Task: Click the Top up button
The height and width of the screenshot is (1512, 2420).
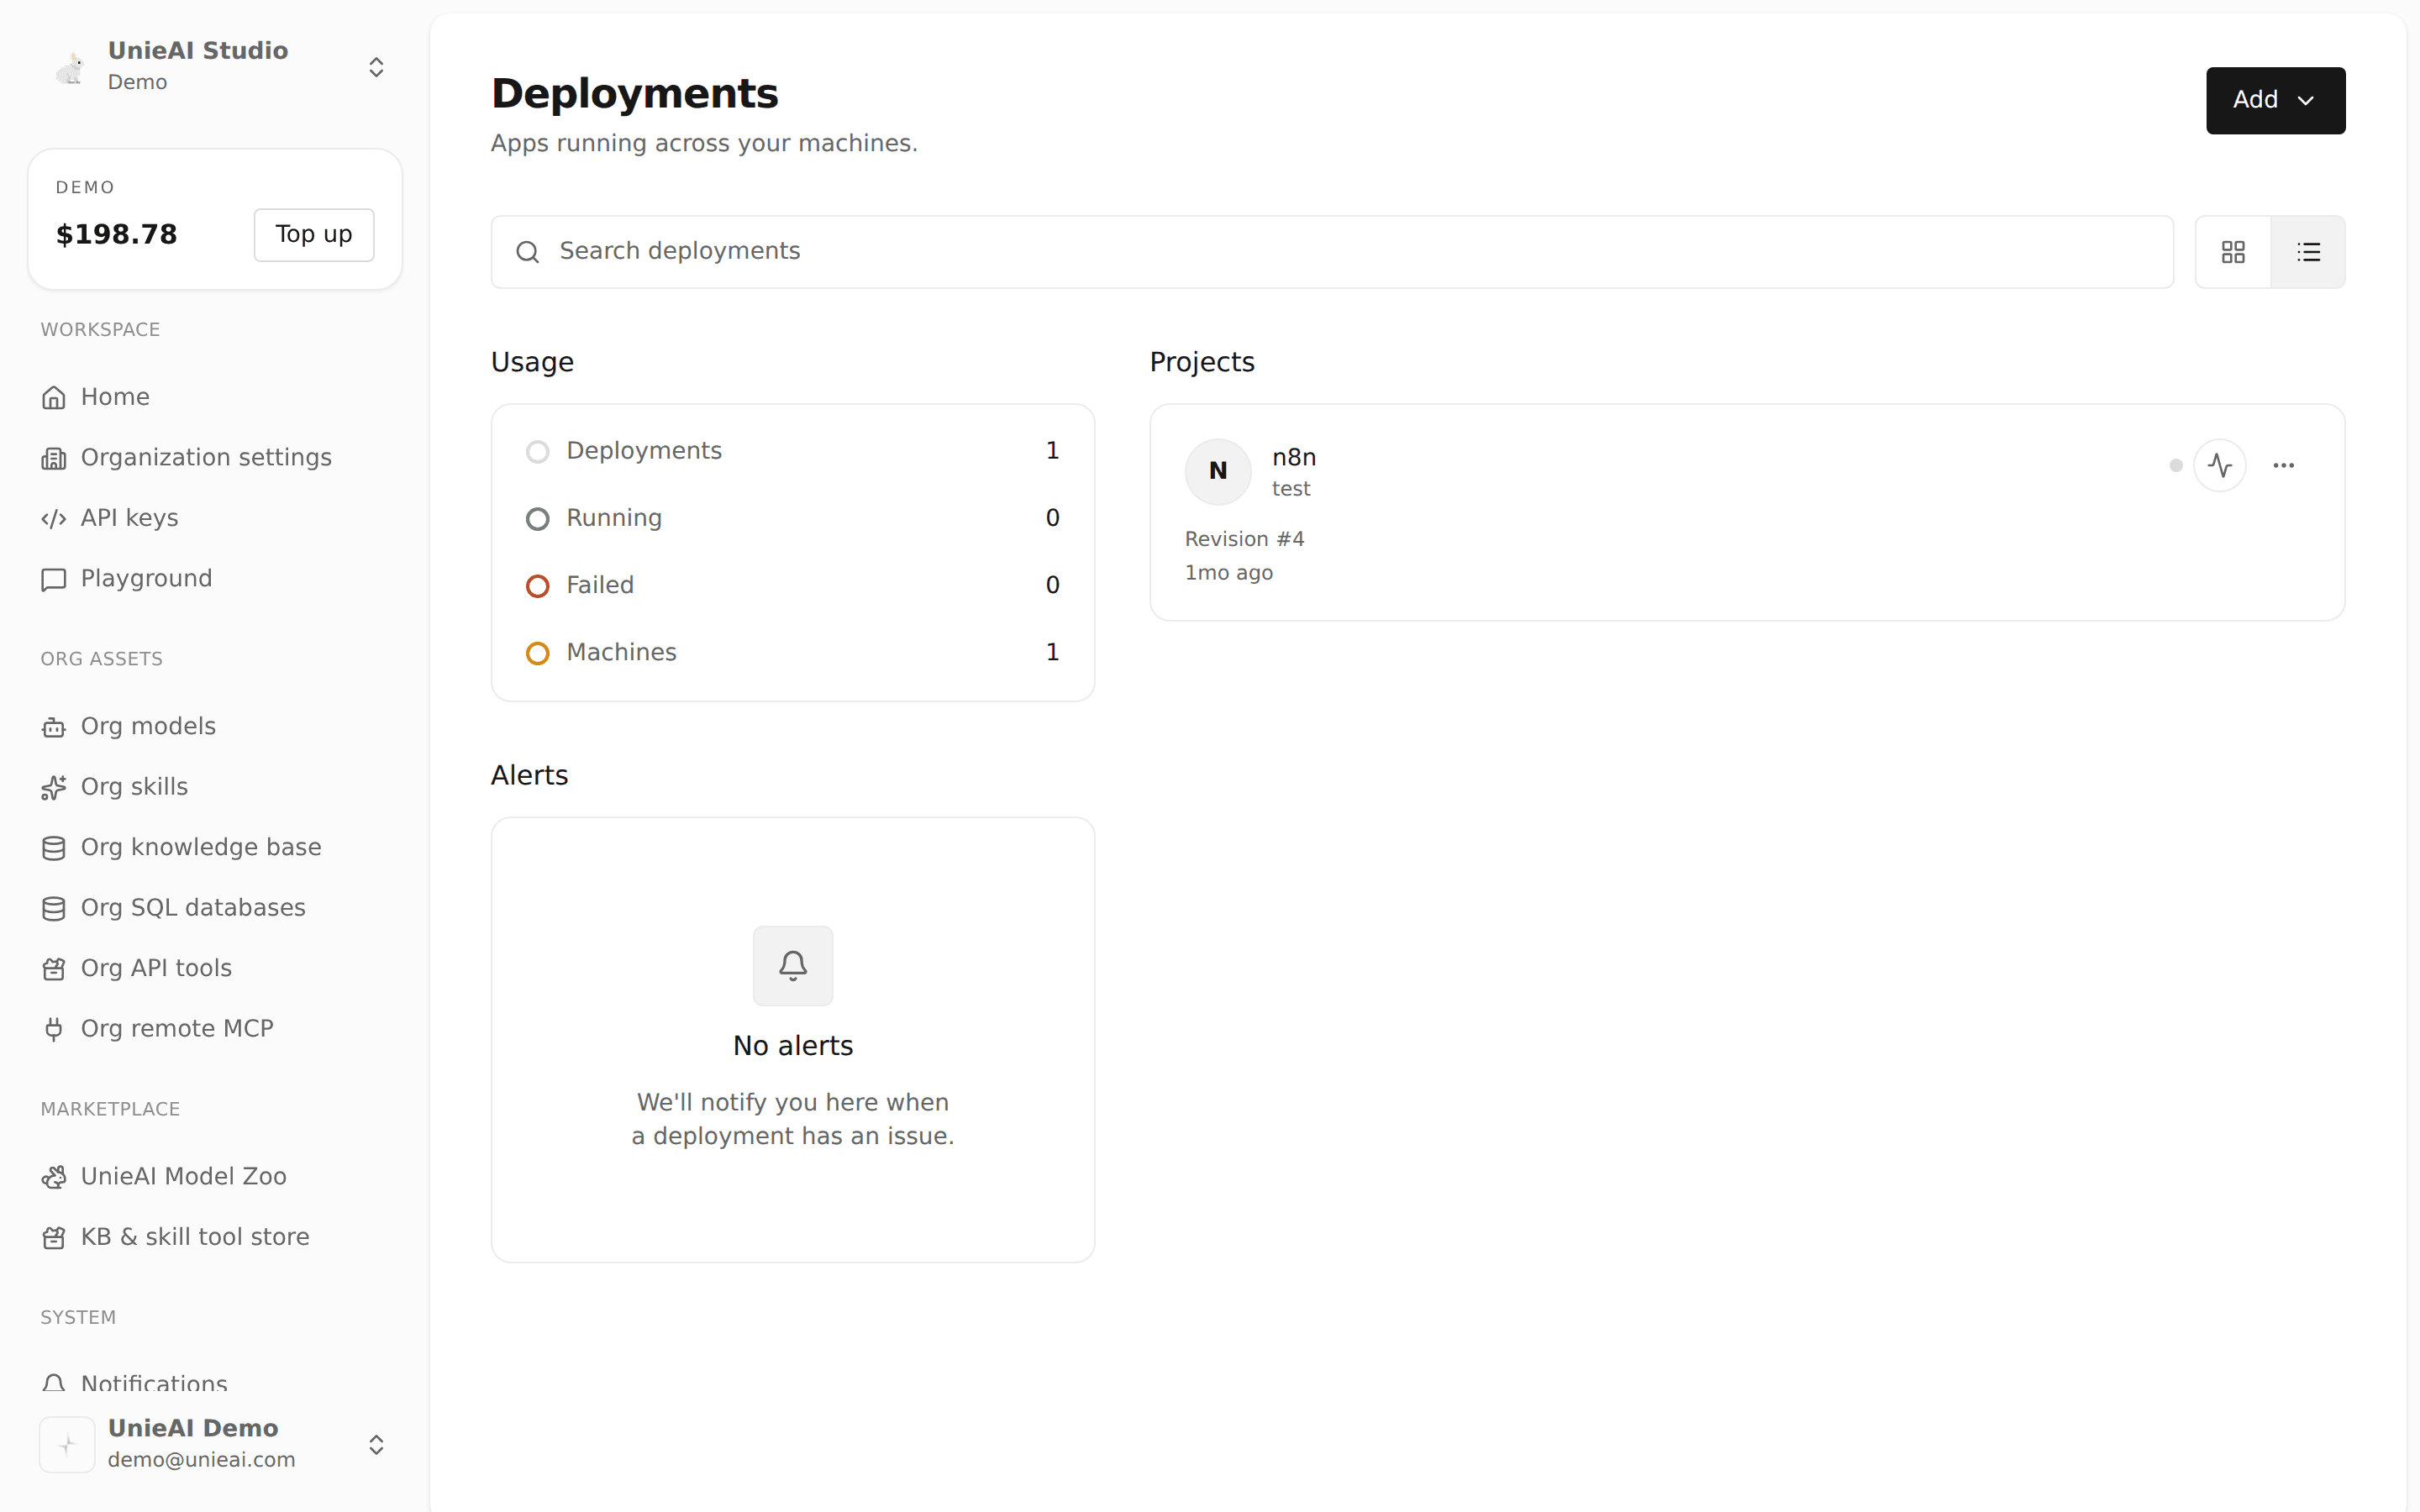Action: coord(314,235)
